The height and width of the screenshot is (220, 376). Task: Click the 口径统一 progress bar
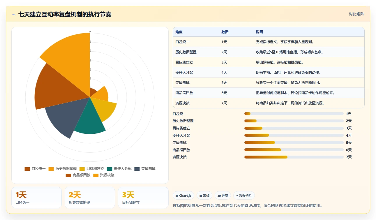[x=294, y=114]
